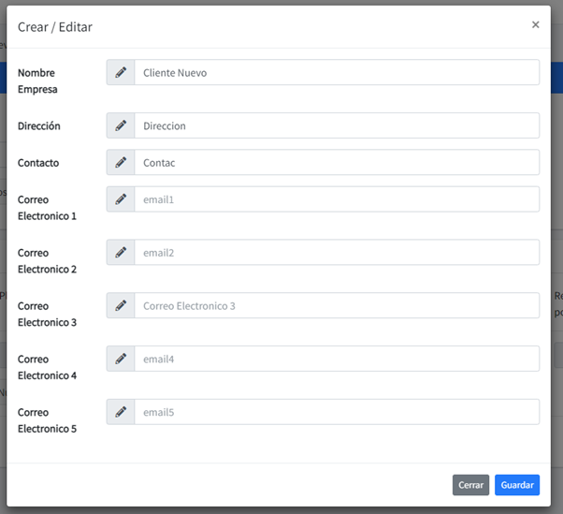Focus the Contac input field

click(337, 162)
